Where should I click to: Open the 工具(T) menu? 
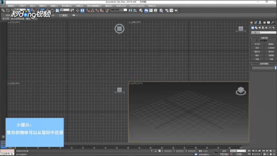(23, 6)
